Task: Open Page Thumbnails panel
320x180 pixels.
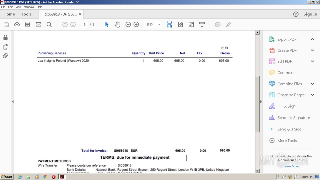Action: click(x=5, y=47)
